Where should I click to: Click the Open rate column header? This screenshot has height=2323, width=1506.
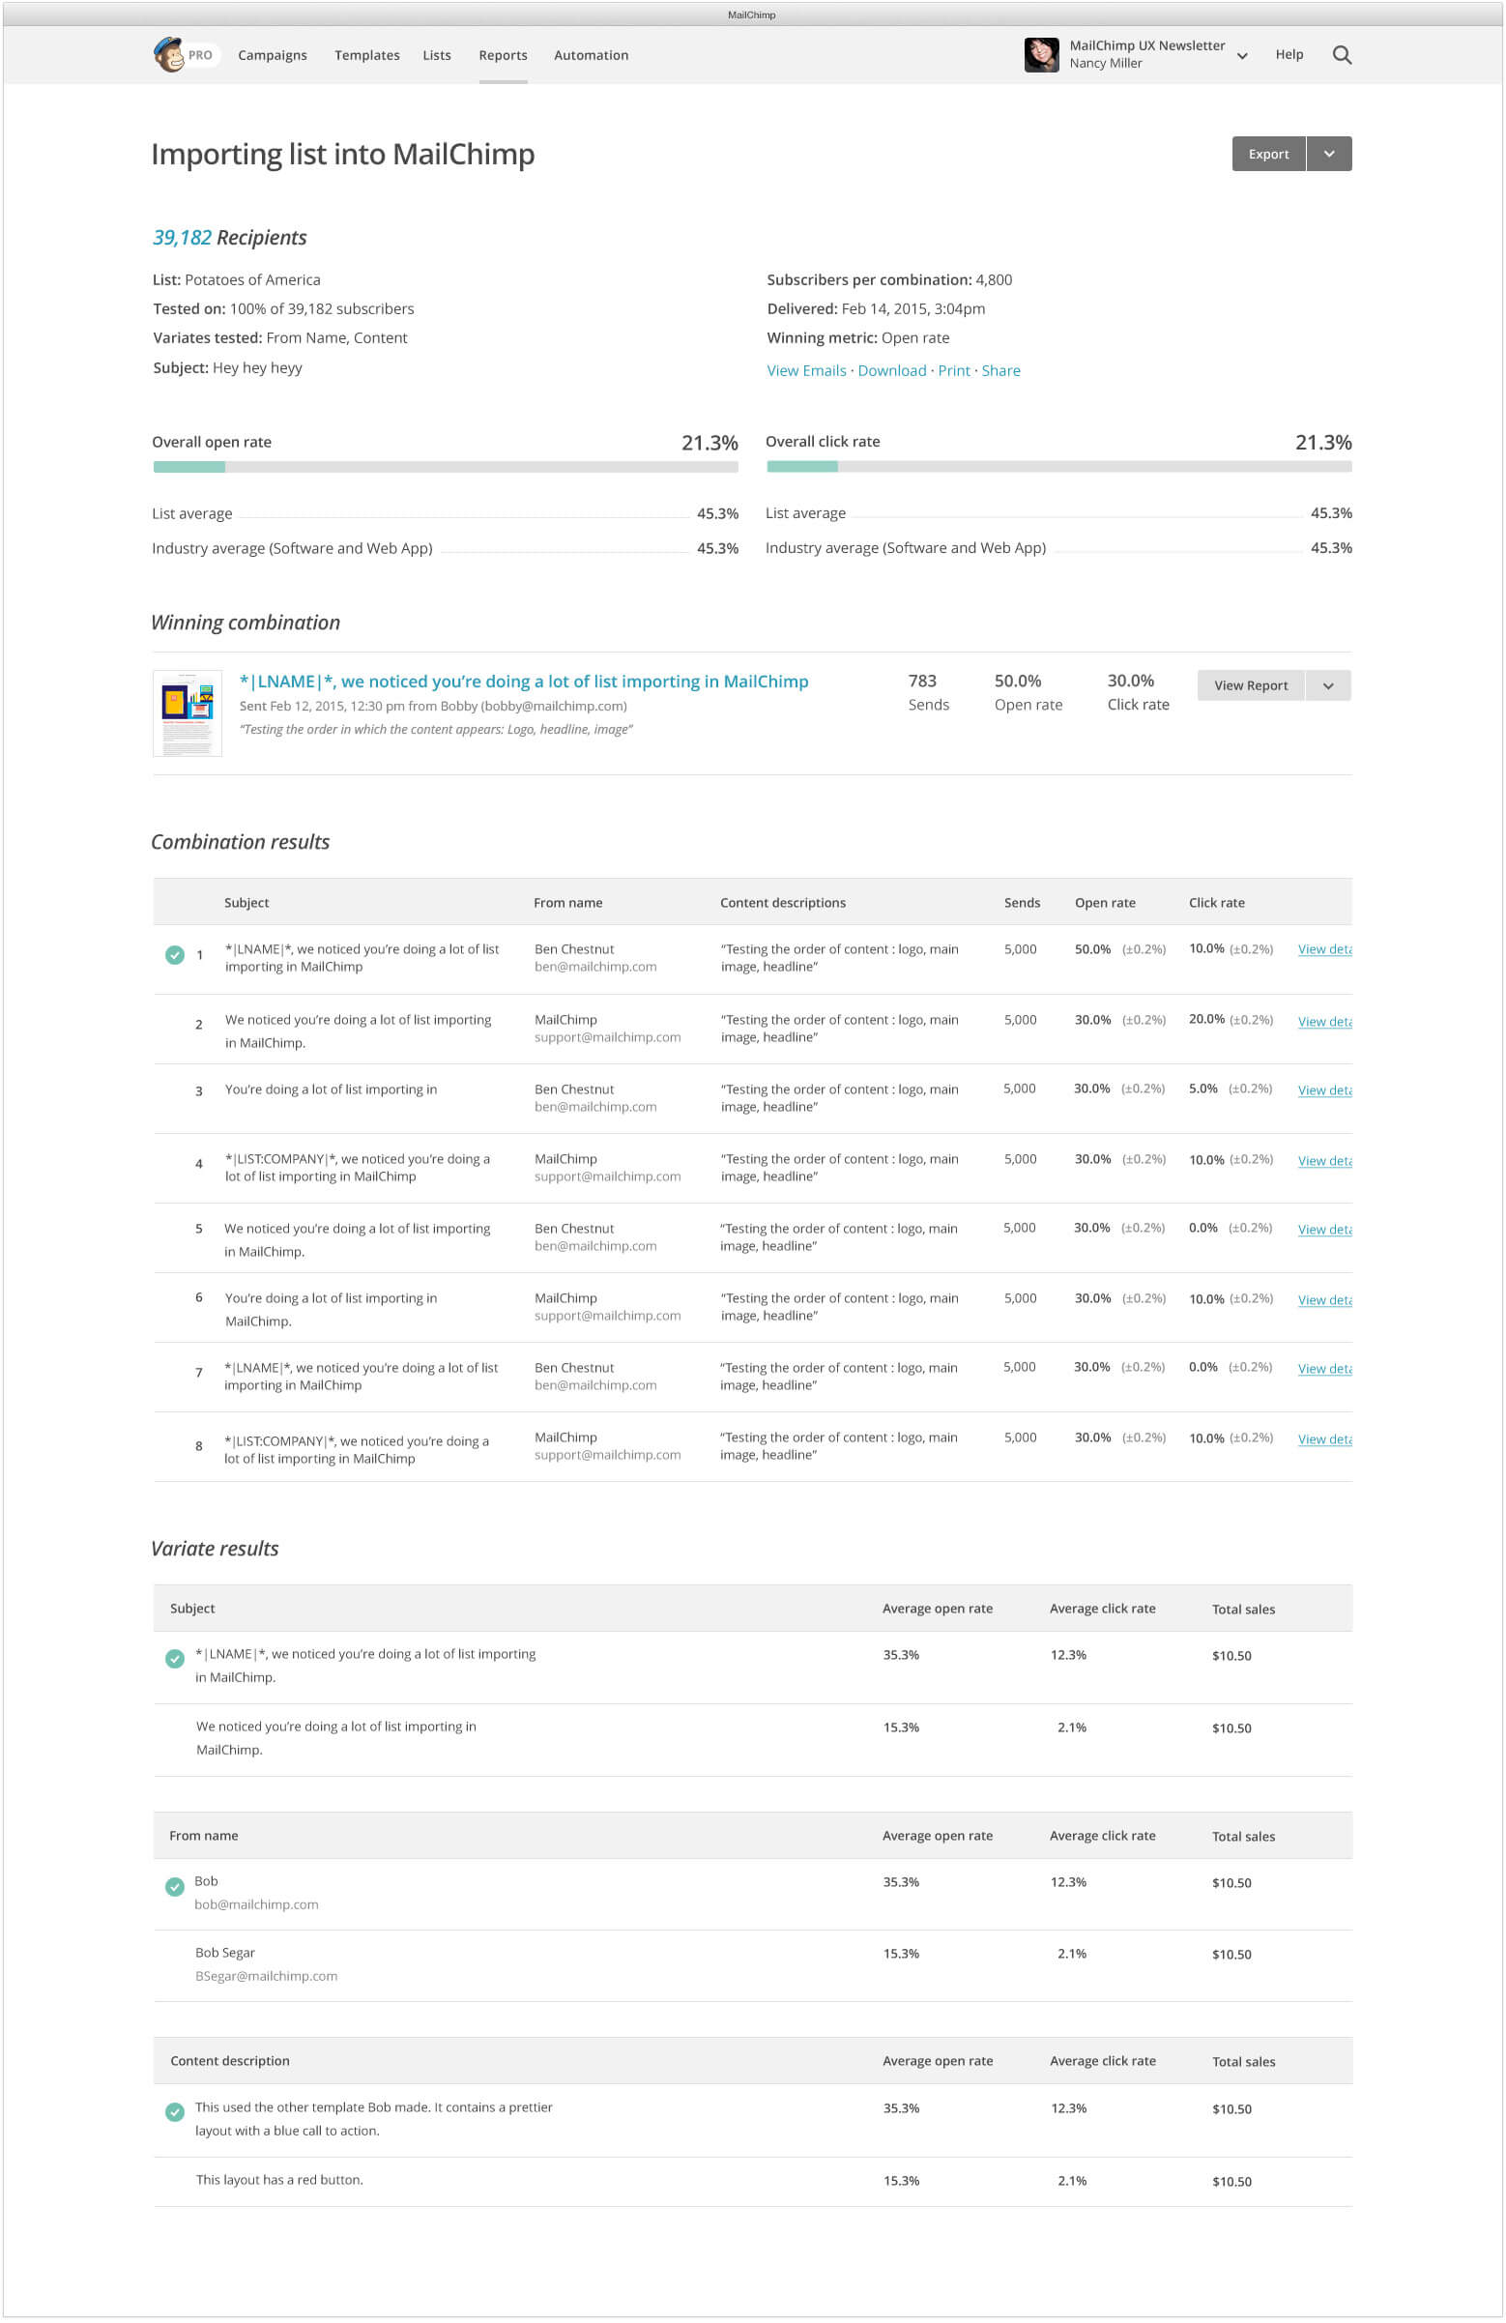(1105, 904)
